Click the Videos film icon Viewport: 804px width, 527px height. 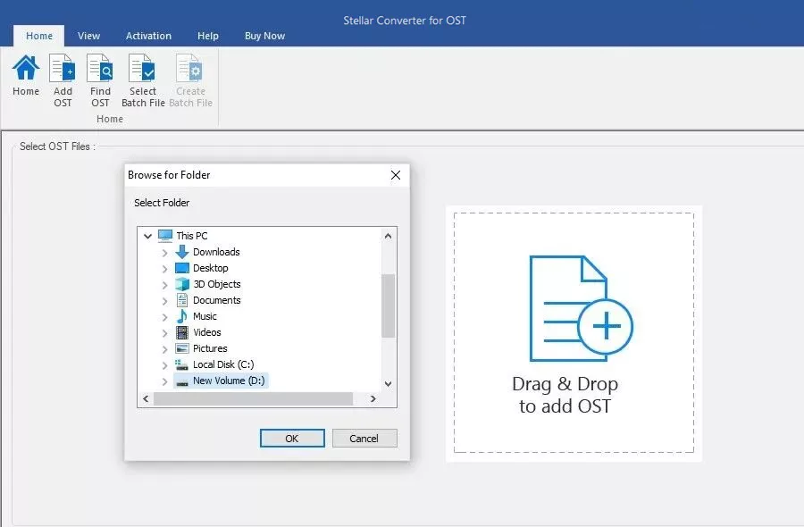pyautogui.click(x=182, y=332)
